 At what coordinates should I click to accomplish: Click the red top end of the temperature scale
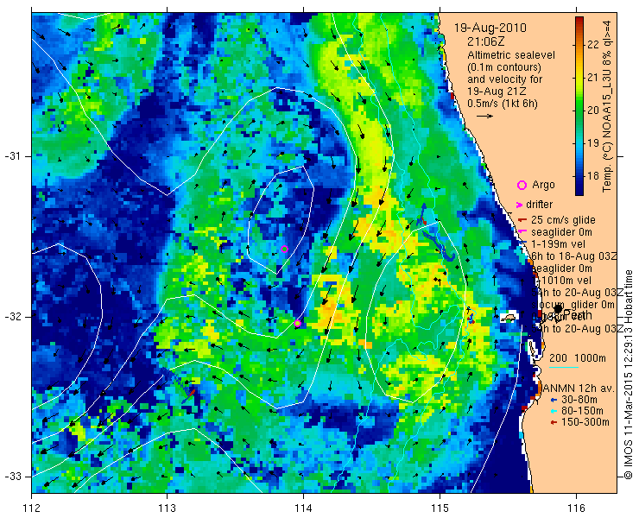579,20
